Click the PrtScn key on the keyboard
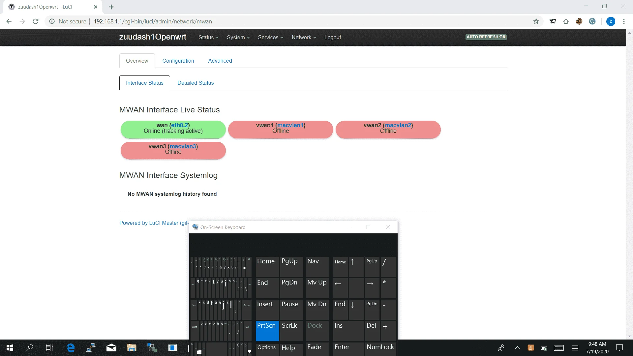 pos(267,331)
